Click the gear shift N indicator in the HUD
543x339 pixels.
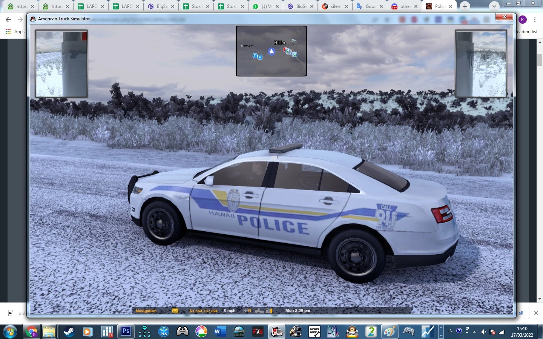point(247,311)
